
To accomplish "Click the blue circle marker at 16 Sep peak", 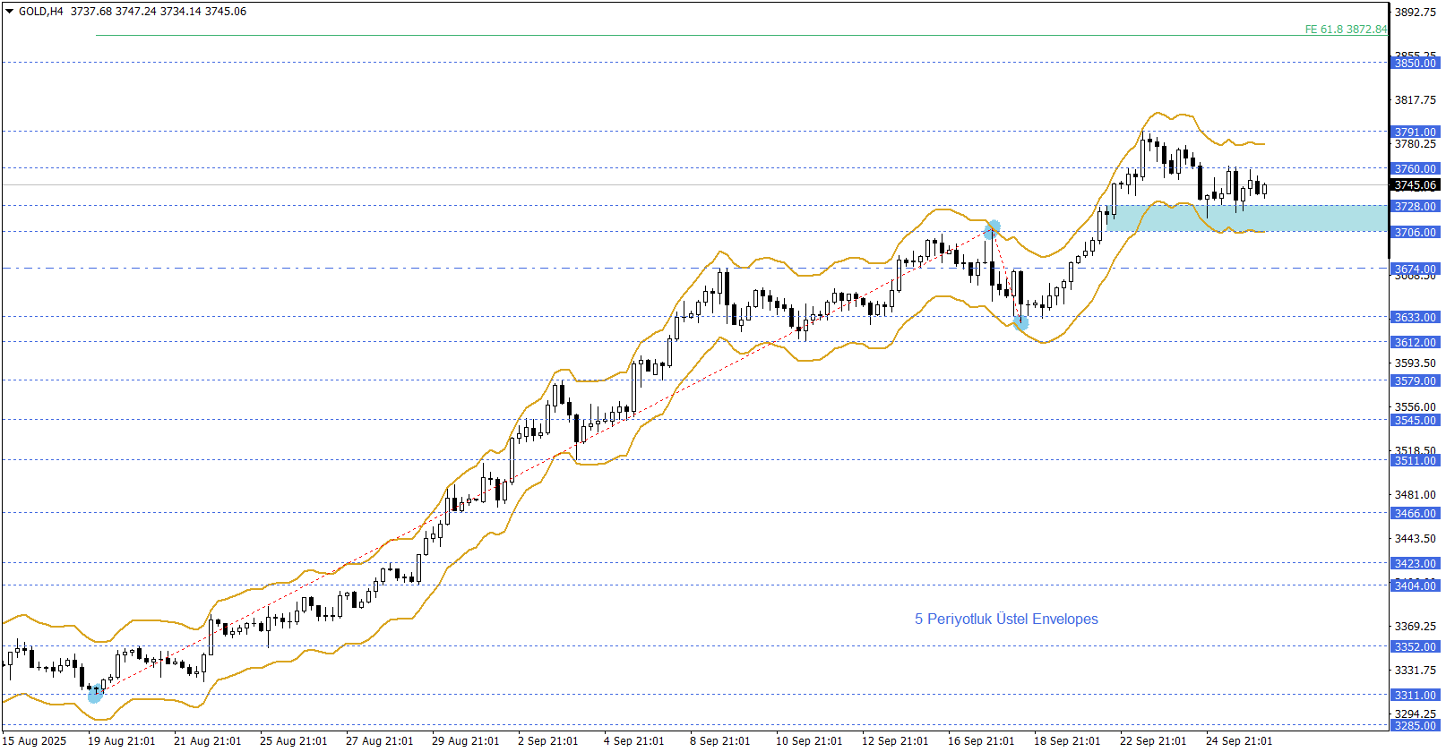I will 992,230.
